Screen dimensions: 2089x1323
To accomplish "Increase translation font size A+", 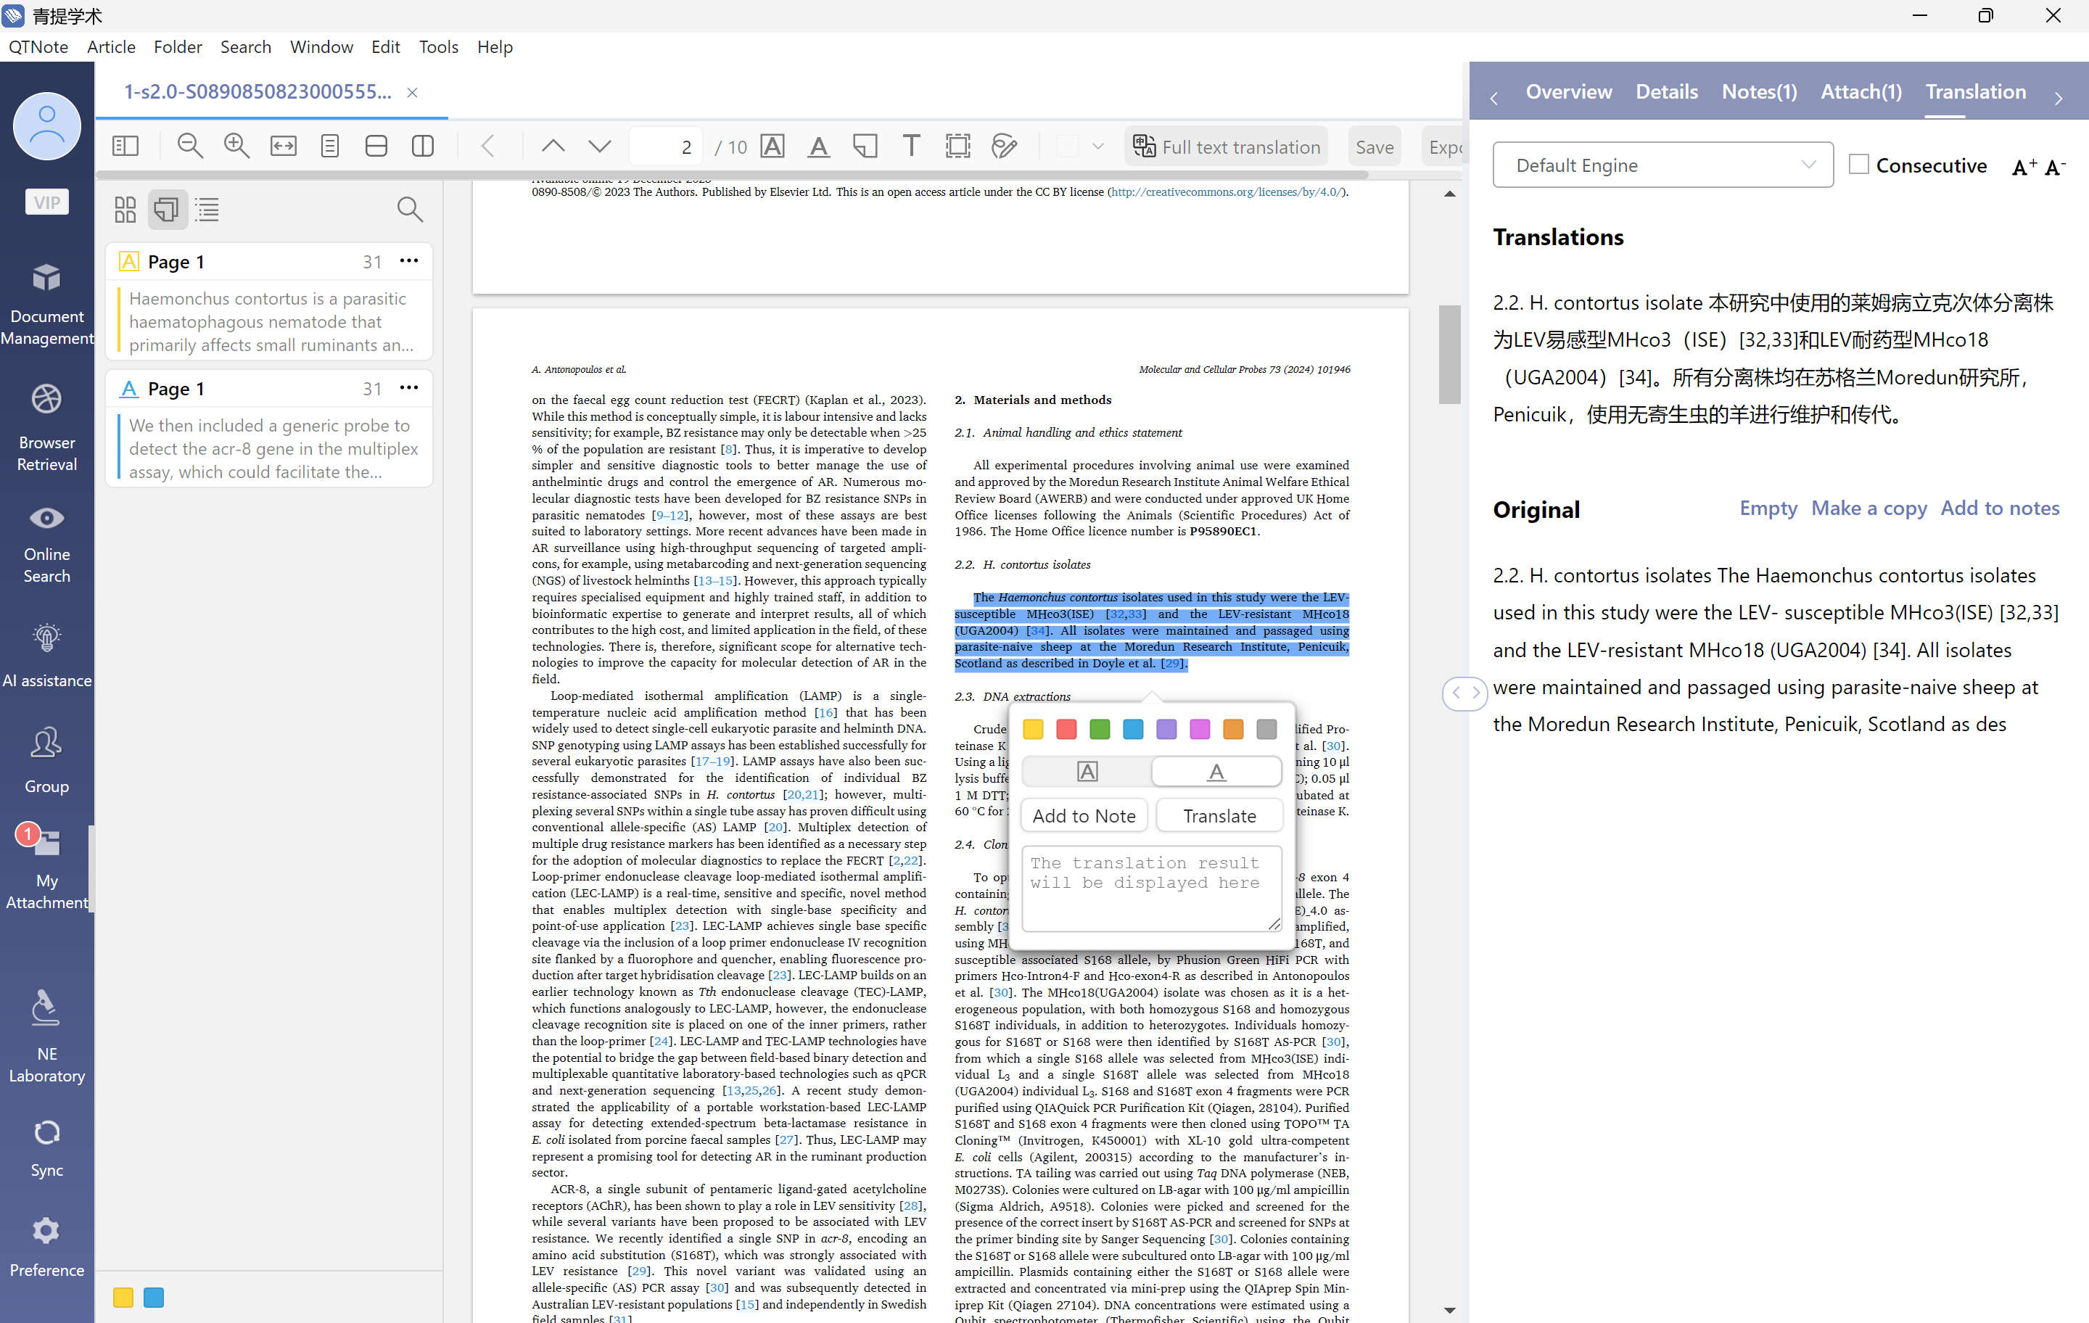I will pos(2024,165).
